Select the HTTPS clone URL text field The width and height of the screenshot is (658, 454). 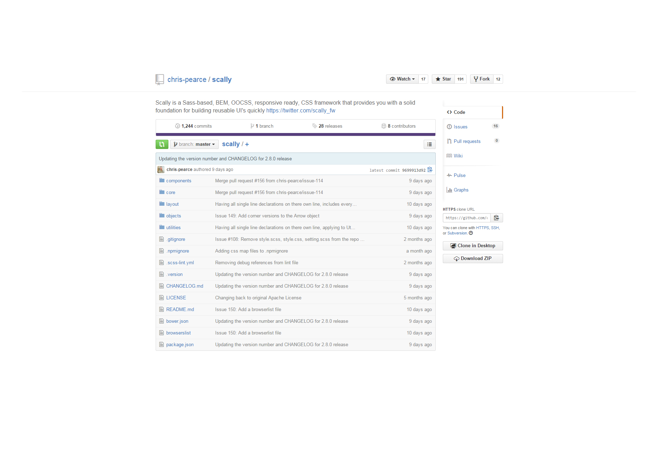click(466, 218)
